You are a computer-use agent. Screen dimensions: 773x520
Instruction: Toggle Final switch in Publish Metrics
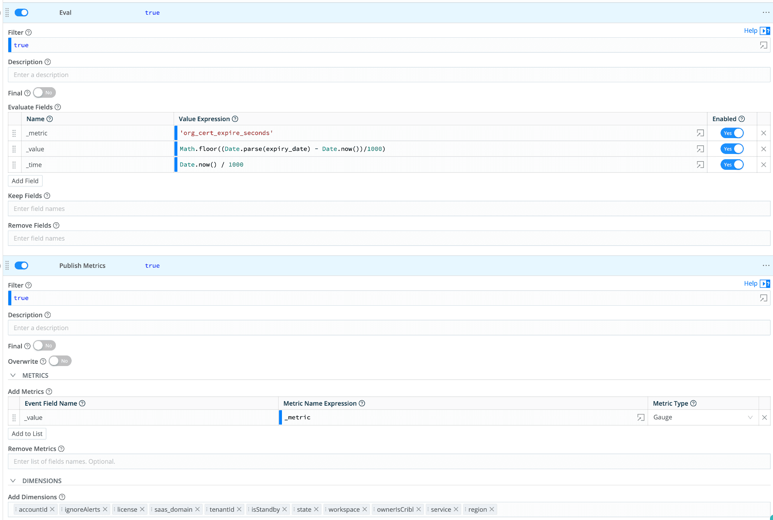coord(45,346)
